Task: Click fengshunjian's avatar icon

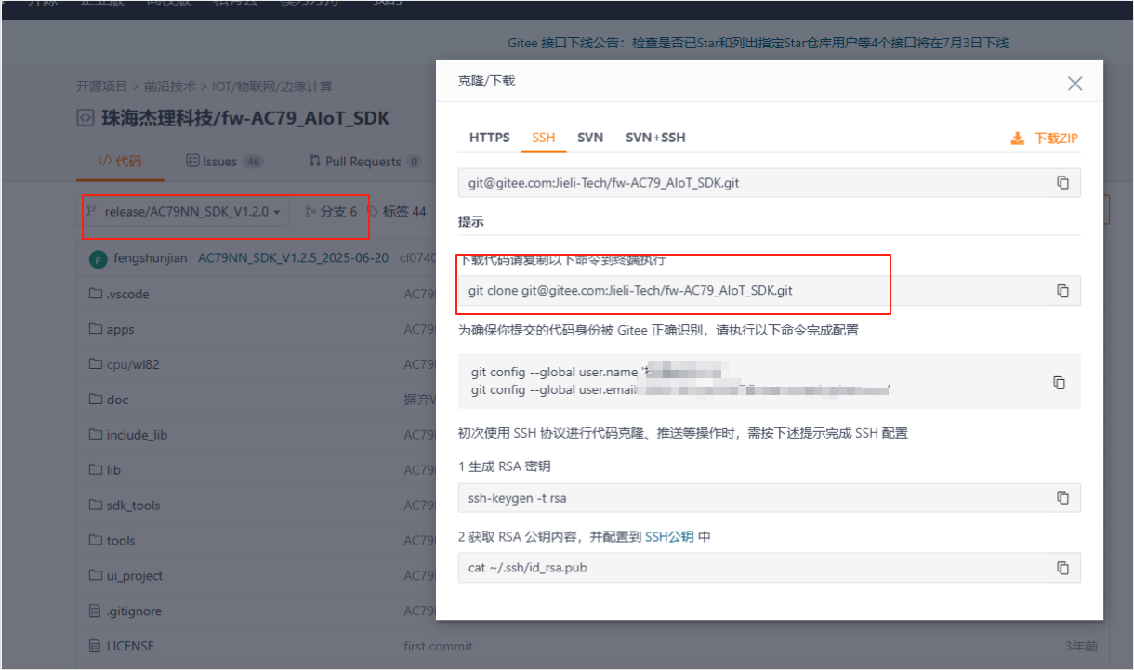Action: 98,259
